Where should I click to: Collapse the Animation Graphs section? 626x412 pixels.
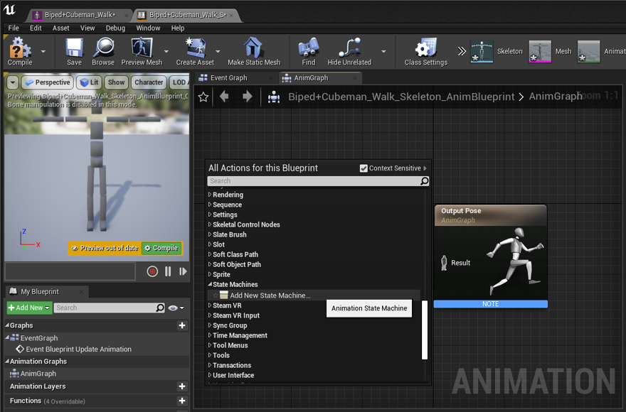coord(7,362)
